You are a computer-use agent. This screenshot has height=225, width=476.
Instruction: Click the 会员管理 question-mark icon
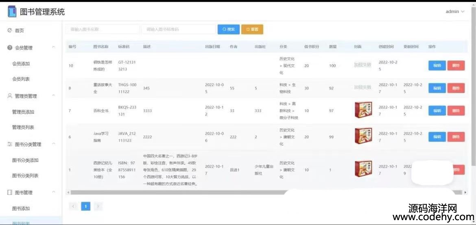(x=10, y=48)
